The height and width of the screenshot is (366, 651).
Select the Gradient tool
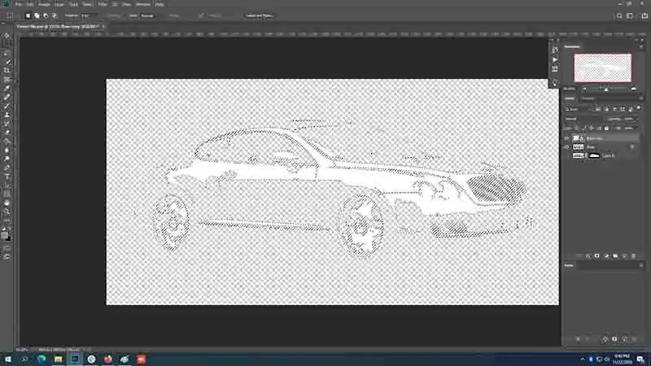[7, 142]
